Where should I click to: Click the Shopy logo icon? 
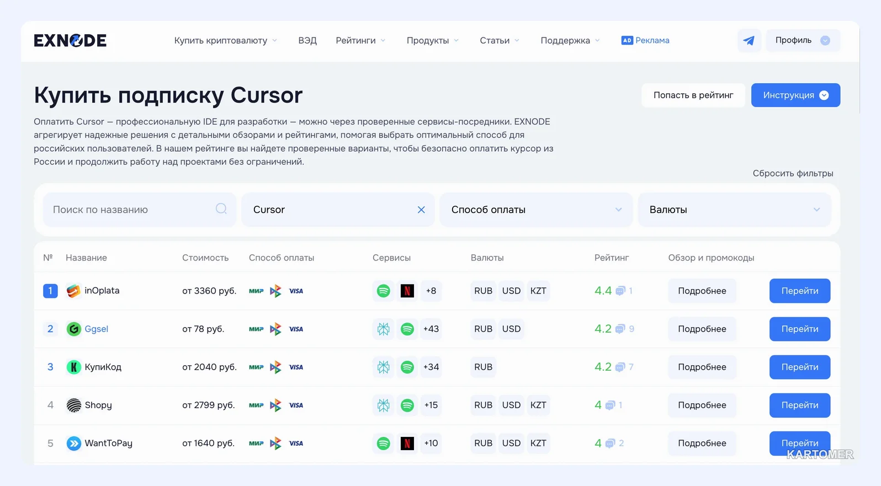pyautogui.click(x=73, y=405)
